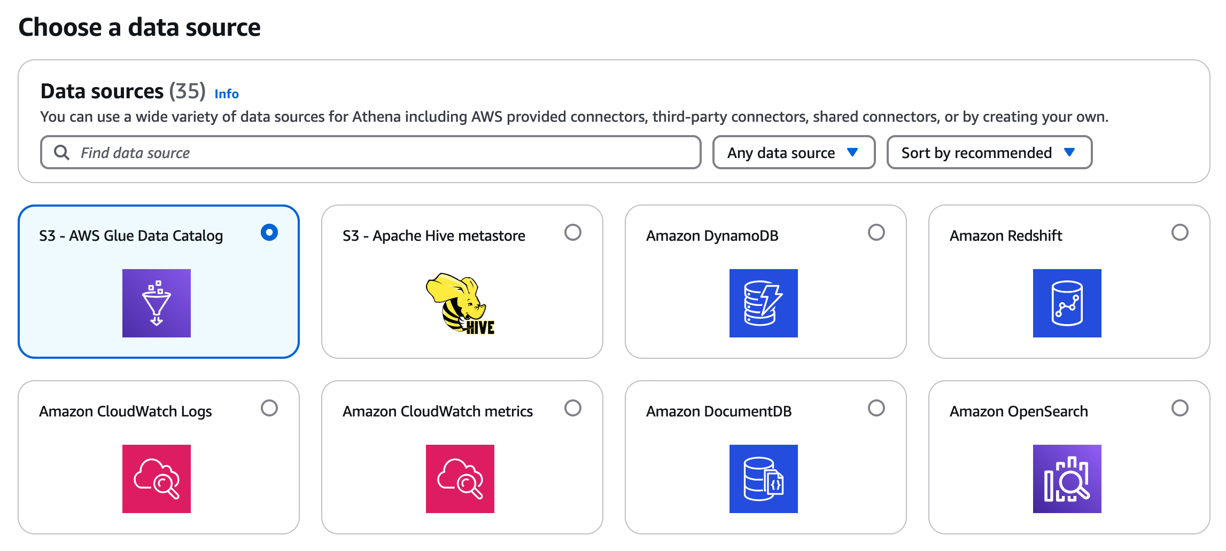Click the Amazon DocumentDB icon
This screenshot has height=551, width=1226.
click(764, 479)
